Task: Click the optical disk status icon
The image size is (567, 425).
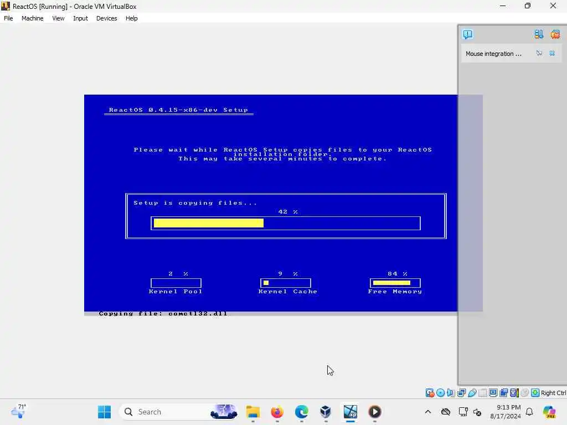Action: pos(440,393)
